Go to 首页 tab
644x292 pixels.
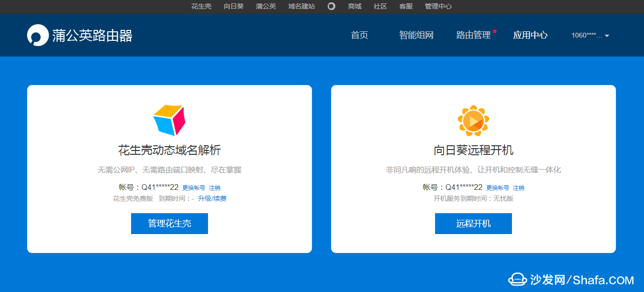[360, 35]
